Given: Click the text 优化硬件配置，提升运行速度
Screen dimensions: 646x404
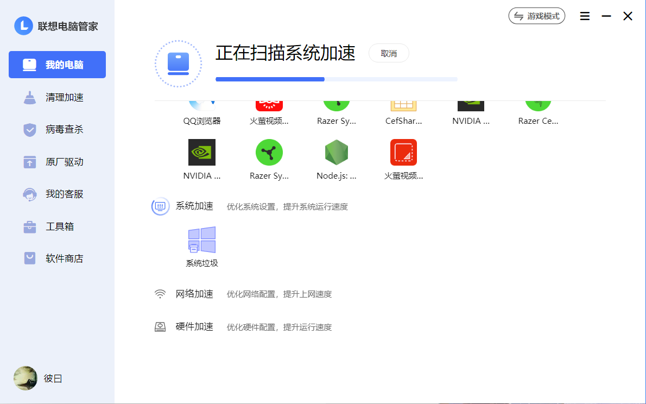Looking at the screenshot, I should [279, 327].
